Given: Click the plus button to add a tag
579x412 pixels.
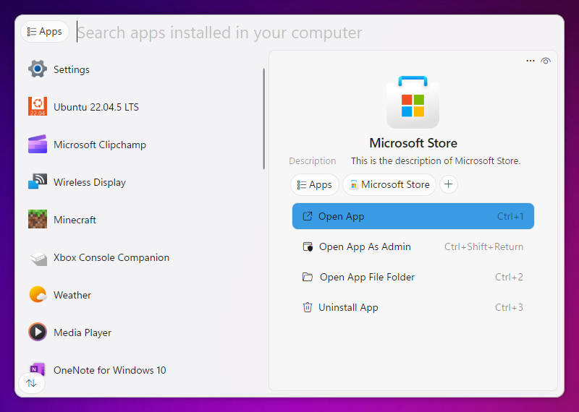Looking at the screenshot, I should [x=448, y=184].
